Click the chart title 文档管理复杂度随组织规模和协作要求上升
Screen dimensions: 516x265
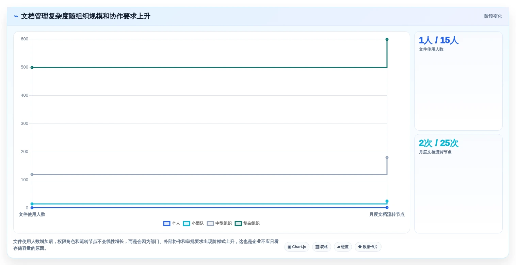coord(85,16)
